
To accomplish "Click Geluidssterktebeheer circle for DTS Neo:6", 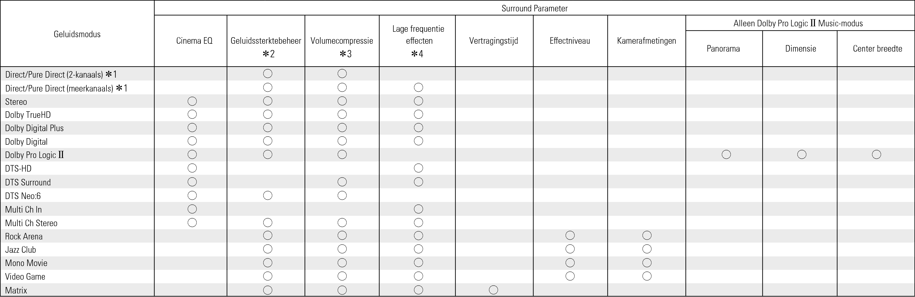I will click(268, 195).
